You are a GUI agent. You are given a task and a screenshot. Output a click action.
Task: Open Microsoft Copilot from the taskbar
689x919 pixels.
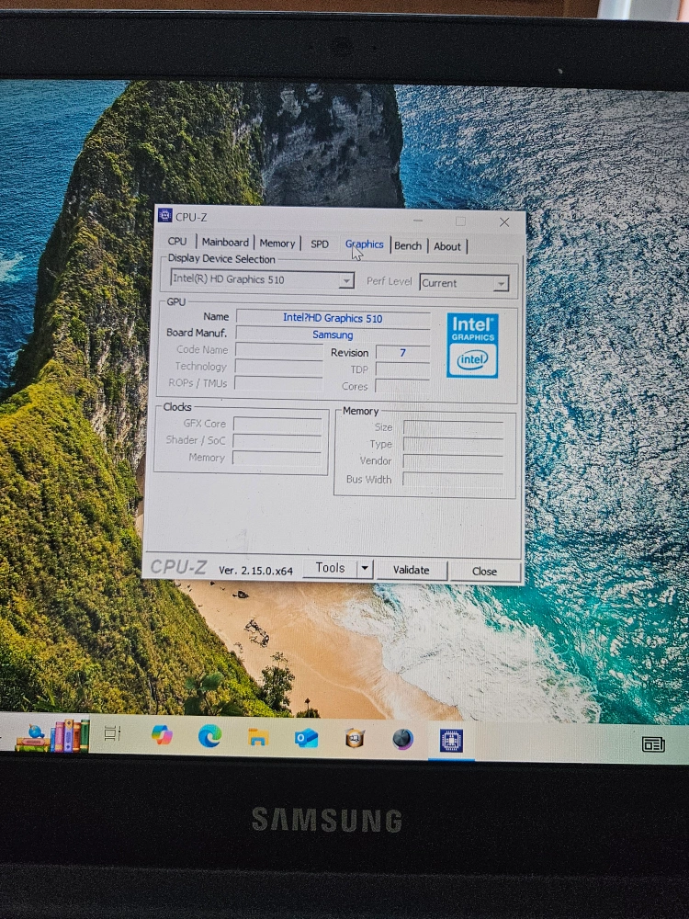click(x=162, y=734)
